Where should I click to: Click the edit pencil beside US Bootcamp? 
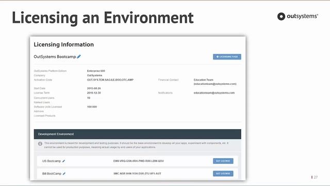coord(63,161)
